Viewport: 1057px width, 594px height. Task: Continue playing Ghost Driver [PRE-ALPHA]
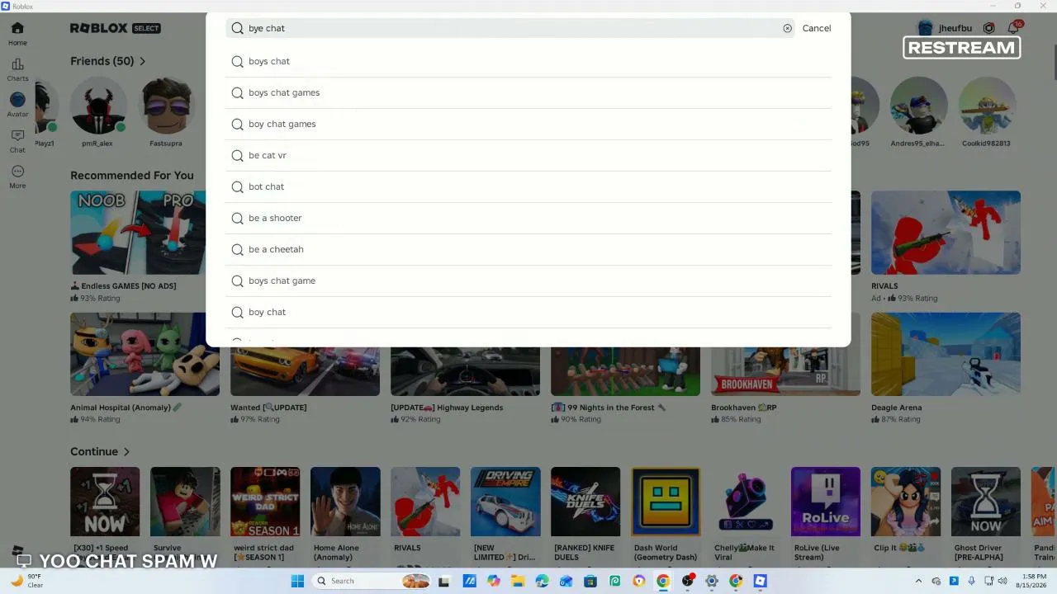coord(986,502)
